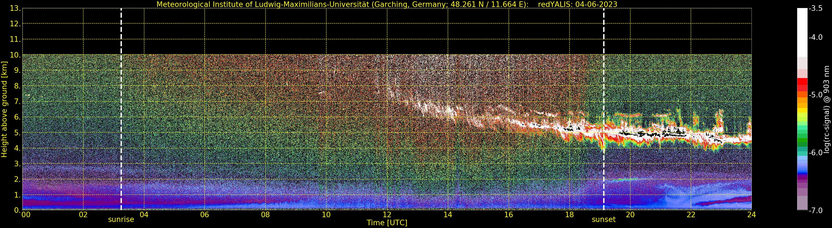Viewport: 832px width, 228px height.
Task: Click the '18' time axis tick label
Action: coord(569,215)
